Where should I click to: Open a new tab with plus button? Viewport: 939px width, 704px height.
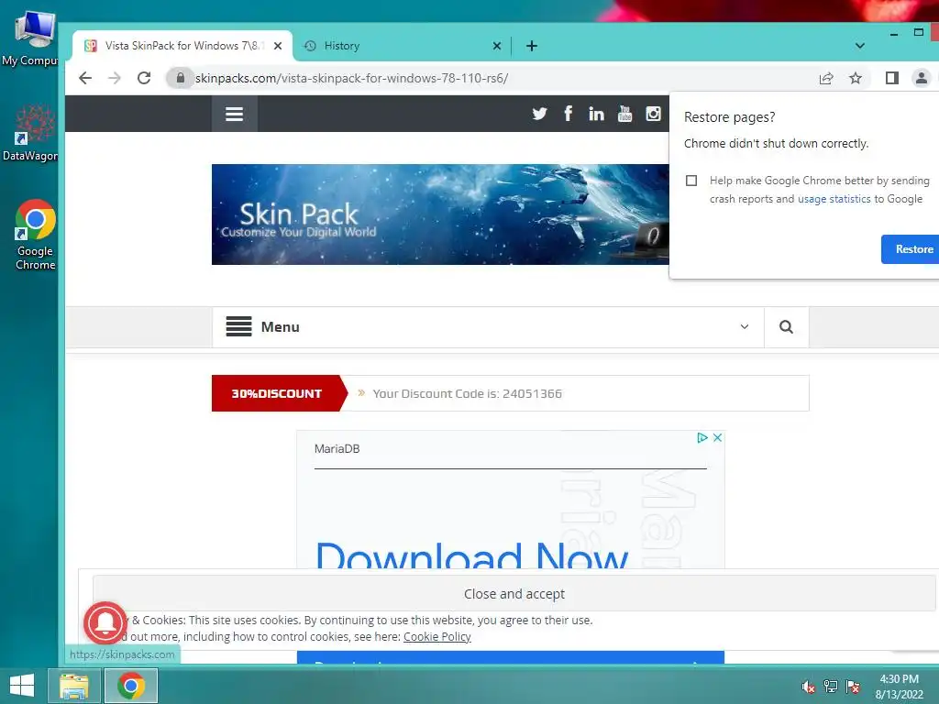[531, 46]
